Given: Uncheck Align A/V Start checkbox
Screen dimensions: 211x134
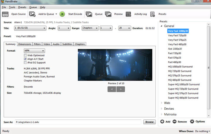Looking at the screenshot, I should (x=25, y=59).
